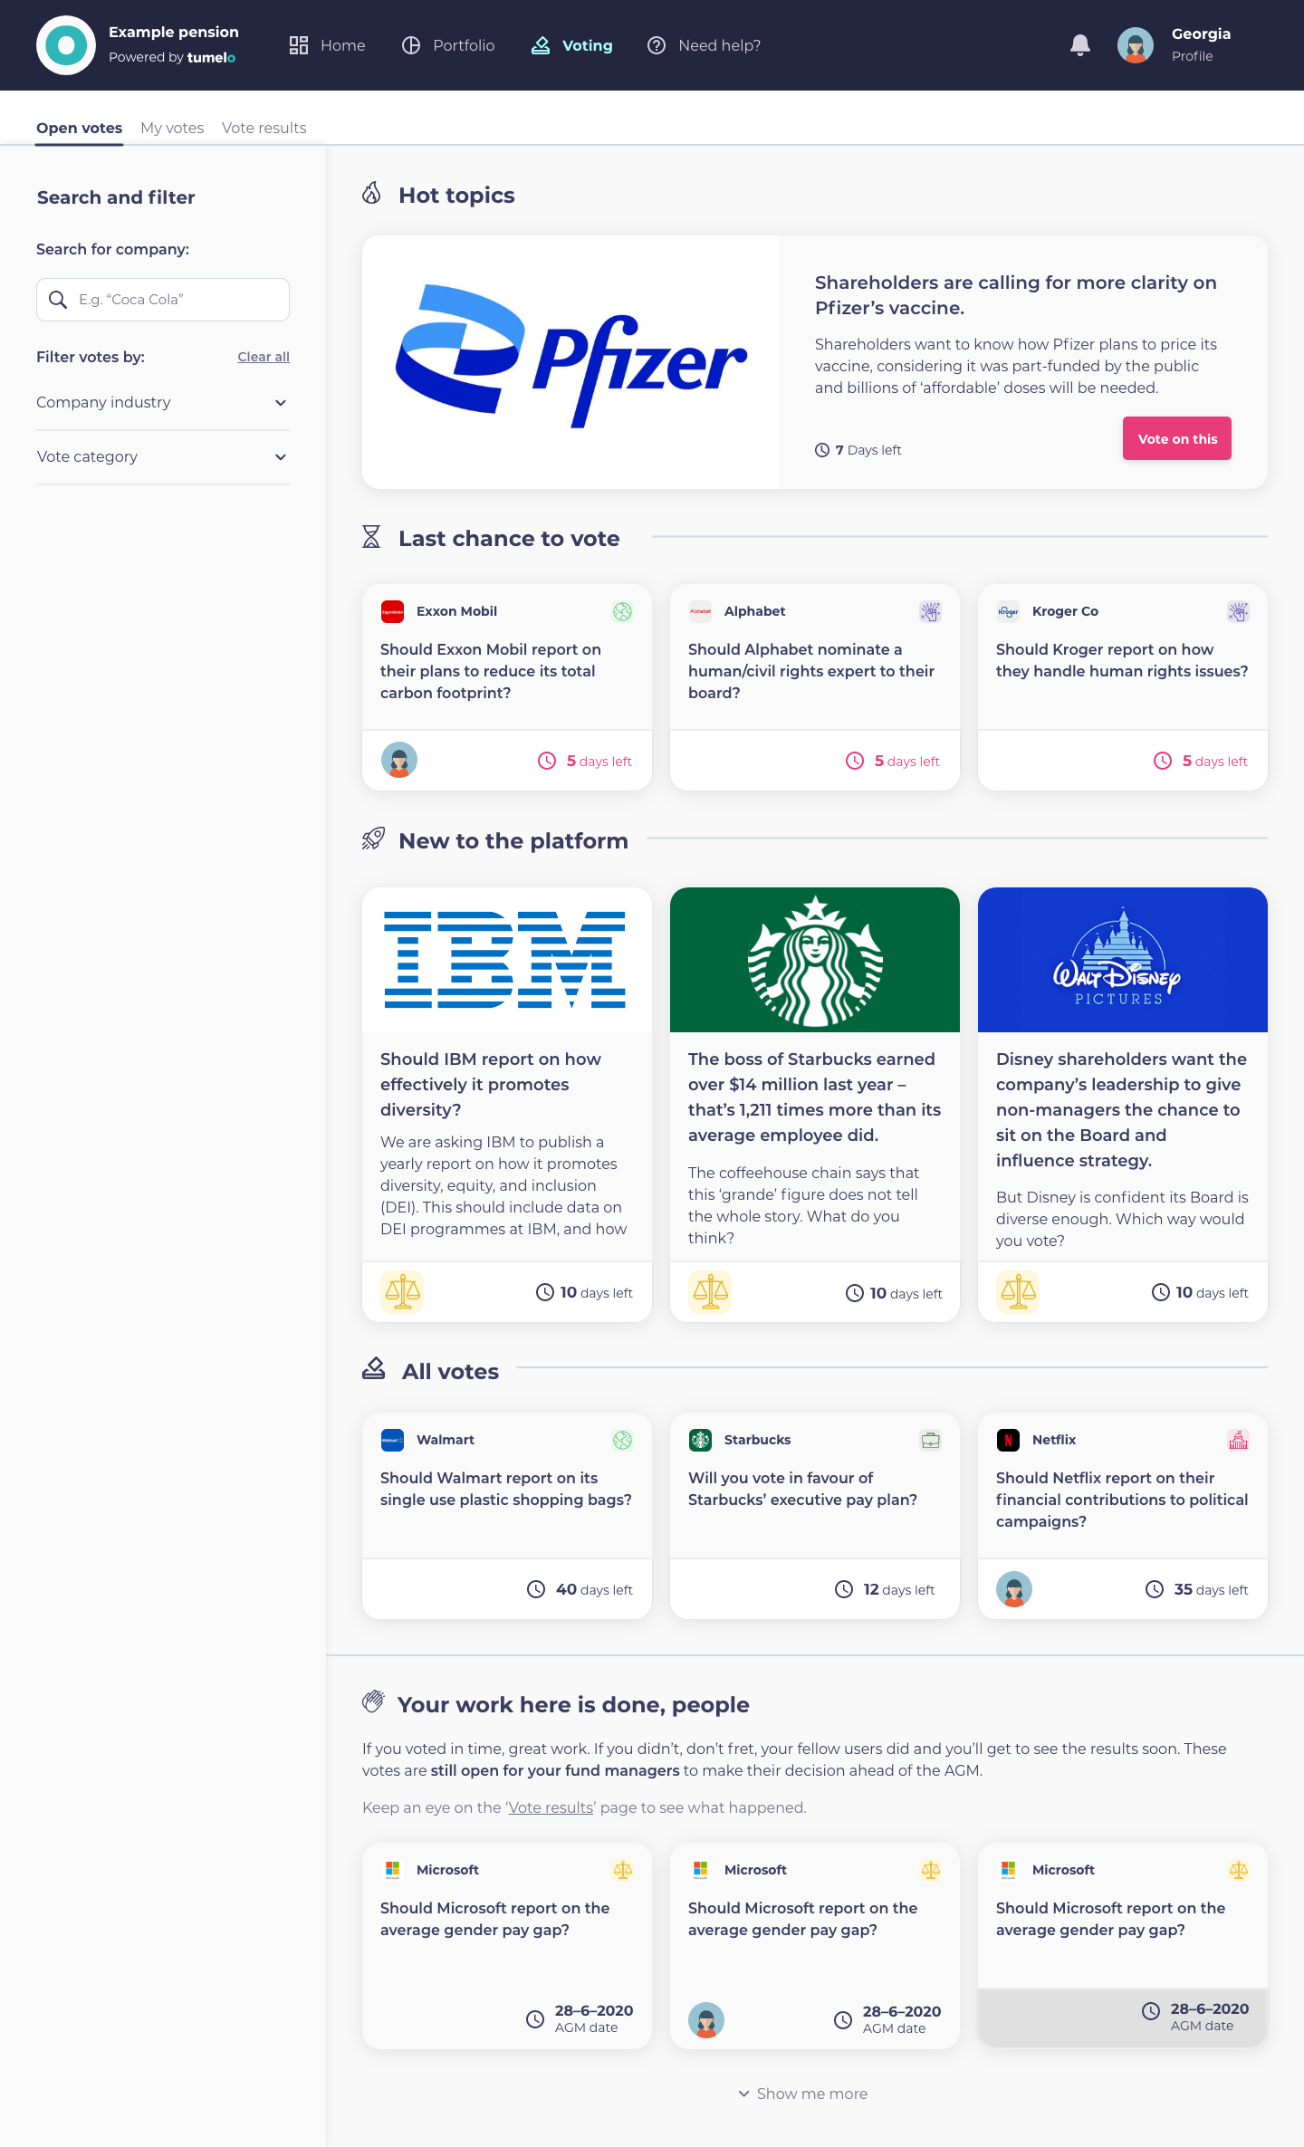Click the 'Powered by tumelo' text
The image size is (1304, 2147).
click(172, 57)
